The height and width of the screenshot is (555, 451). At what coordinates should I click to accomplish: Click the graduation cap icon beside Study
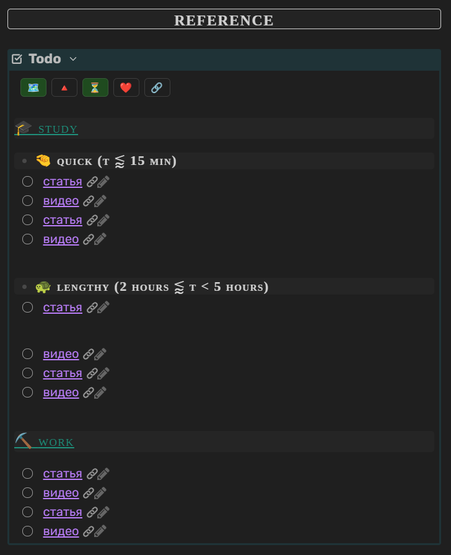(x=24, y=128)
